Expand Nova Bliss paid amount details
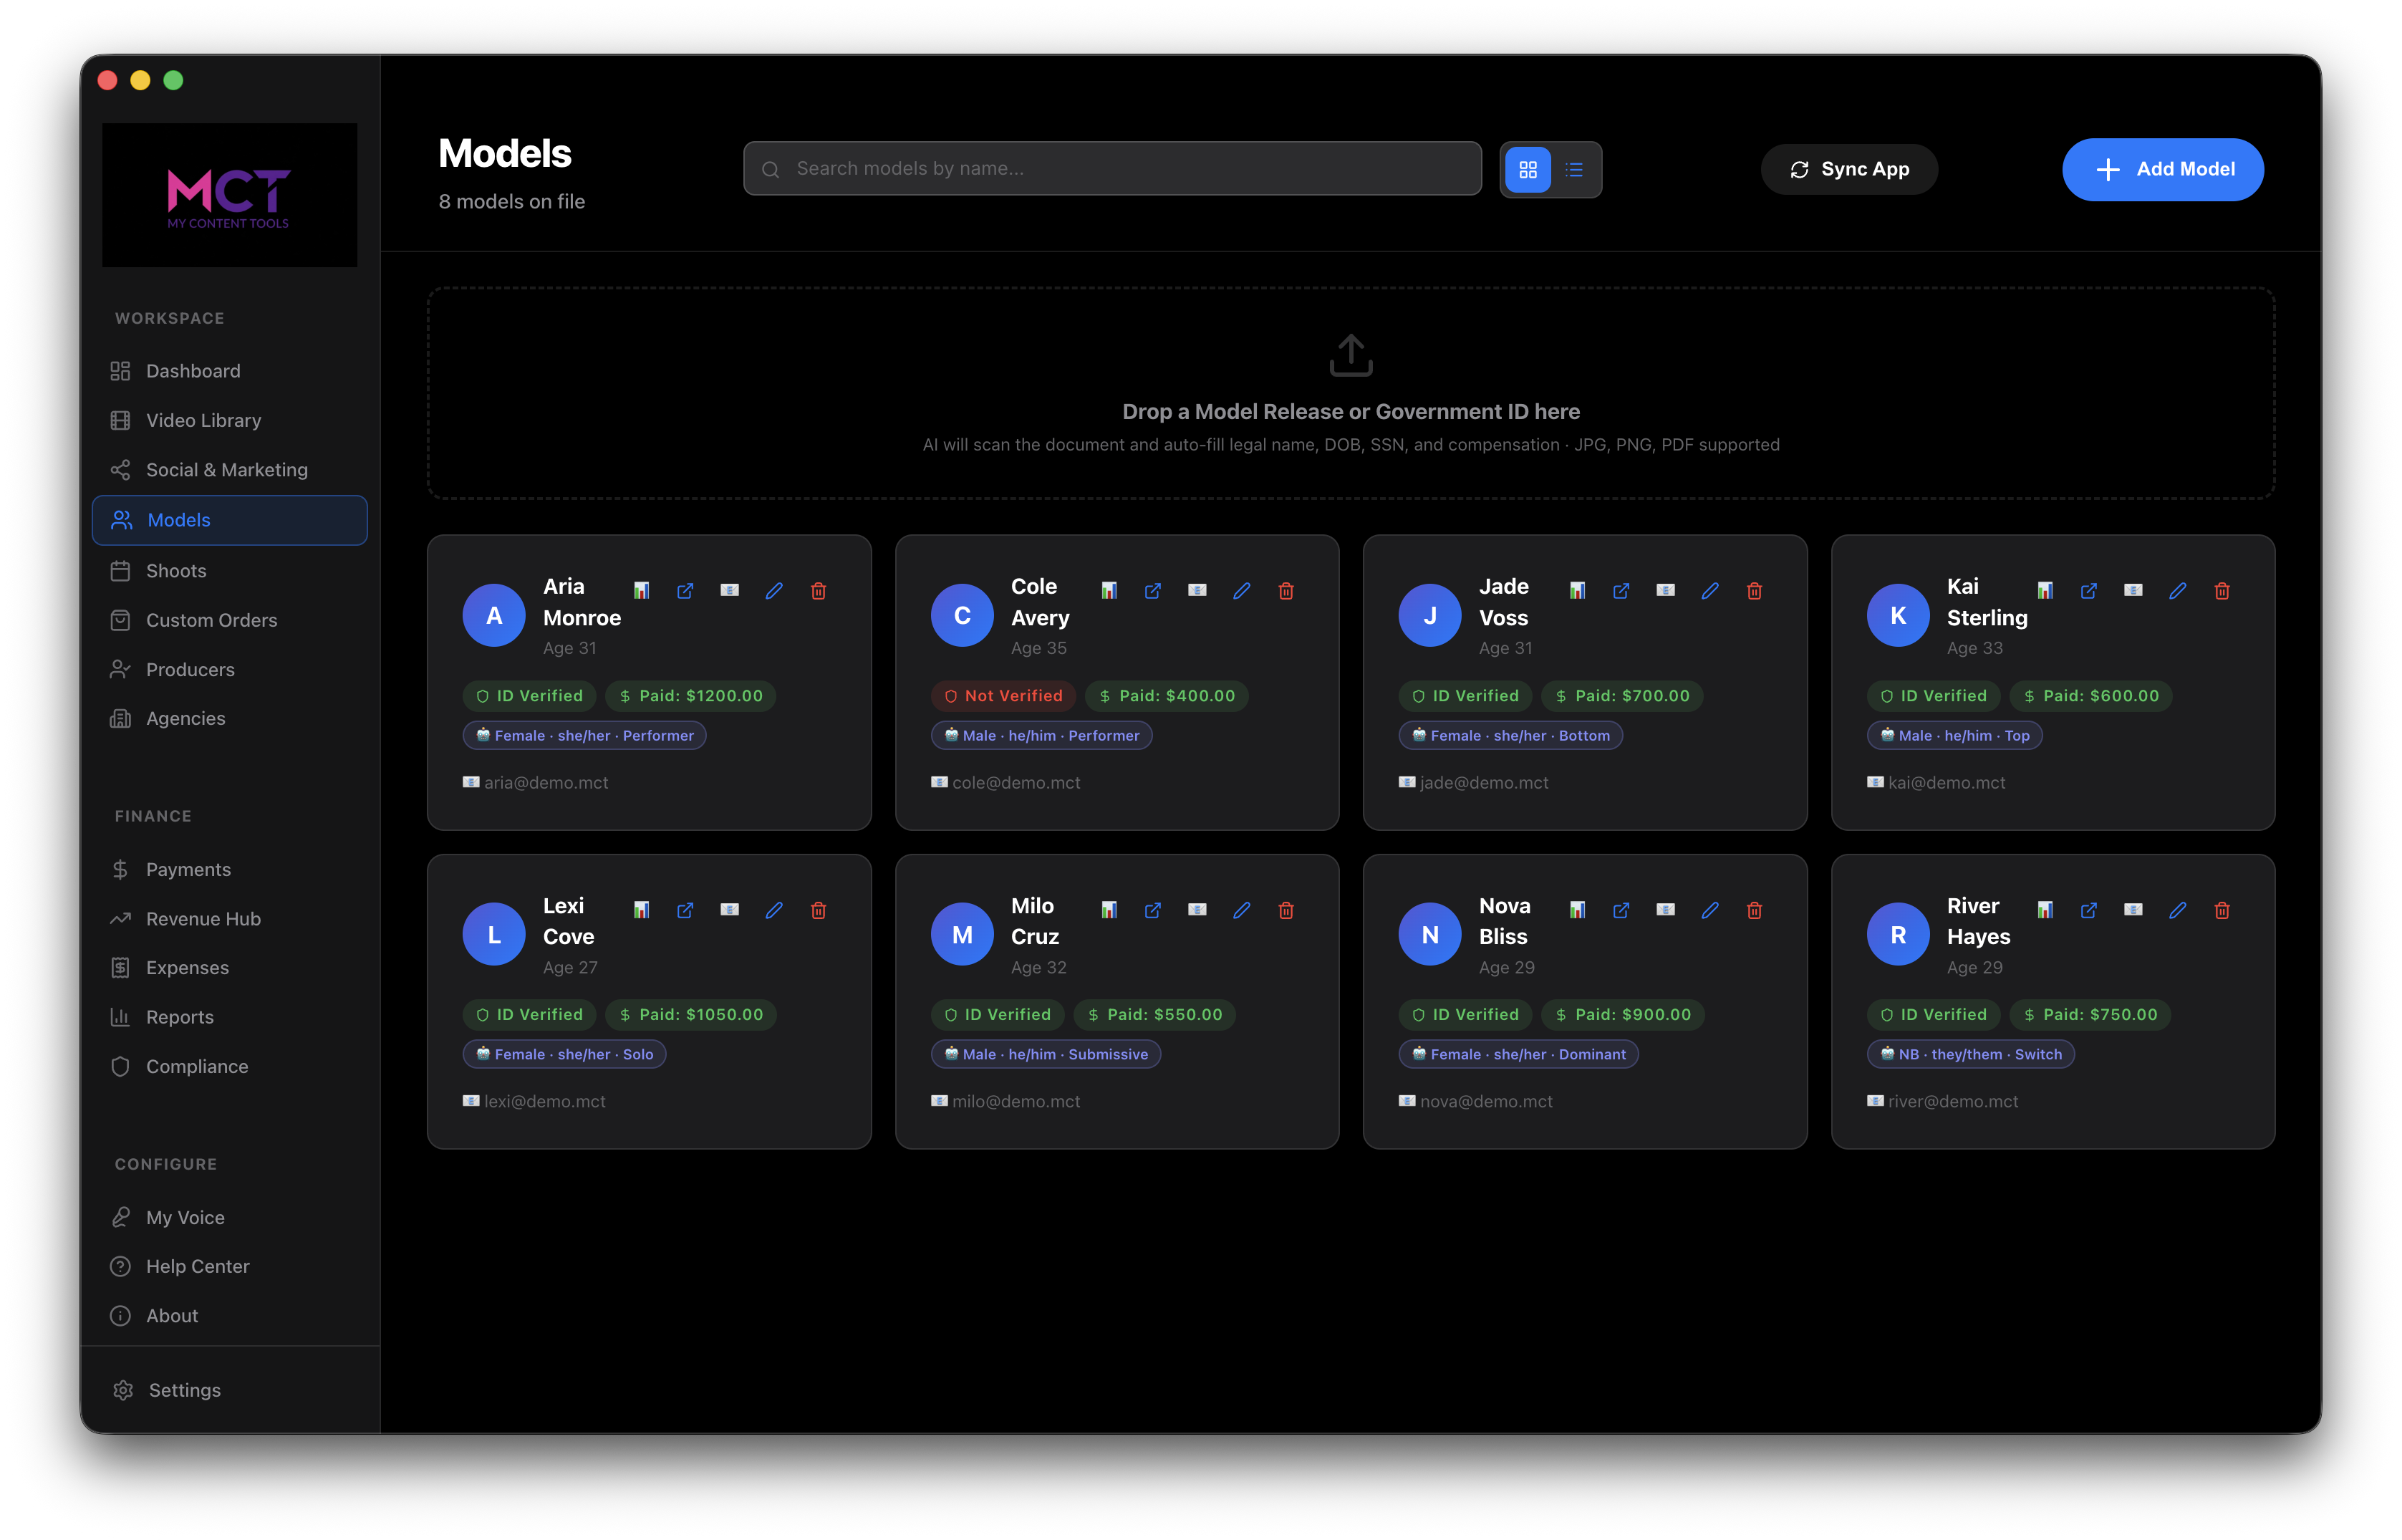Image resolution: width=2402 pixels, height=1540 pixels. (1624, 1014)
